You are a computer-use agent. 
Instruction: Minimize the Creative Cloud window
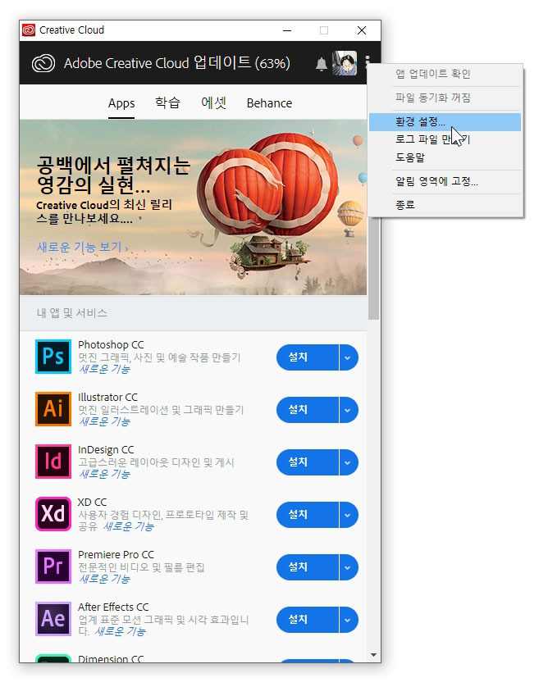point(287,30)
